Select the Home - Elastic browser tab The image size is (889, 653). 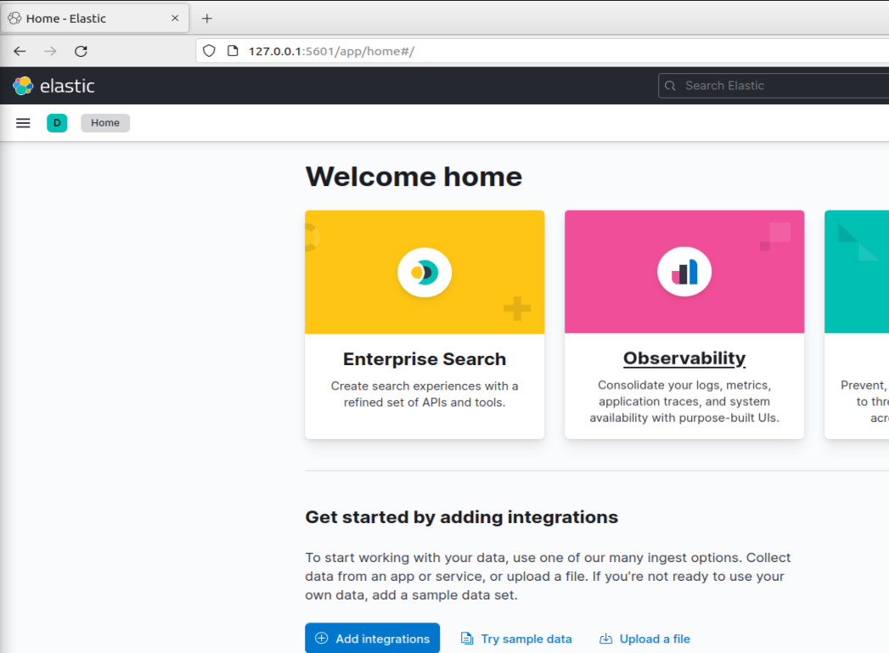[x=95, y=18]
